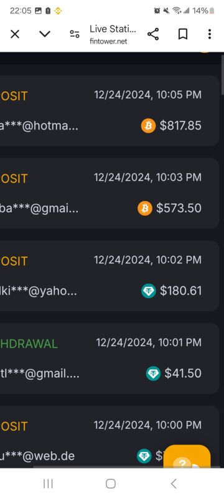224x498 pixels.
Task: Tap Tether icon beside $41.50
Action: click(153, 373)
